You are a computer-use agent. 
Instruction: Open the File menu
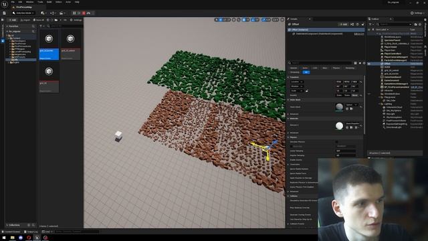pos(13,2)
